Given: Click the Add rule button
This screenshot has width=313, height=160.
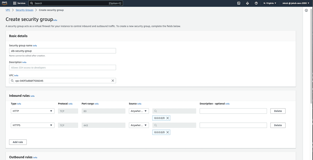Looking at the screenshot, I should pyautogui.click(x=18, y=142).
